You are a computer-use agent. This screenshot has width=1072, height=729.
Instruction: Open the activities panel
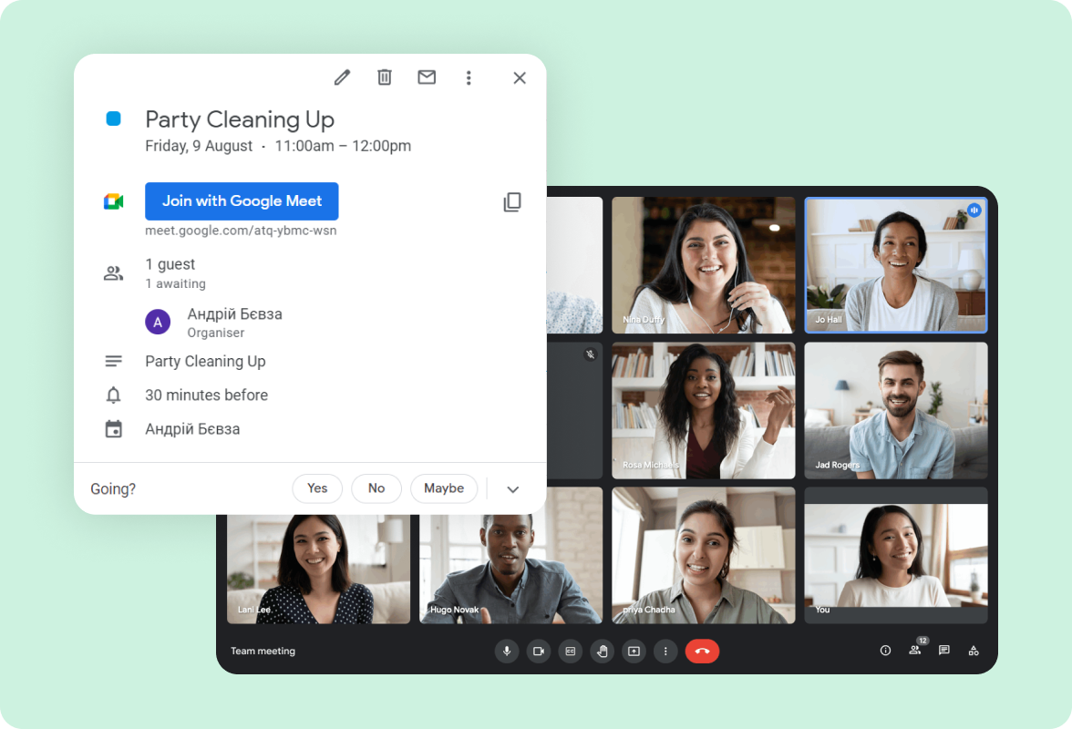974,651
